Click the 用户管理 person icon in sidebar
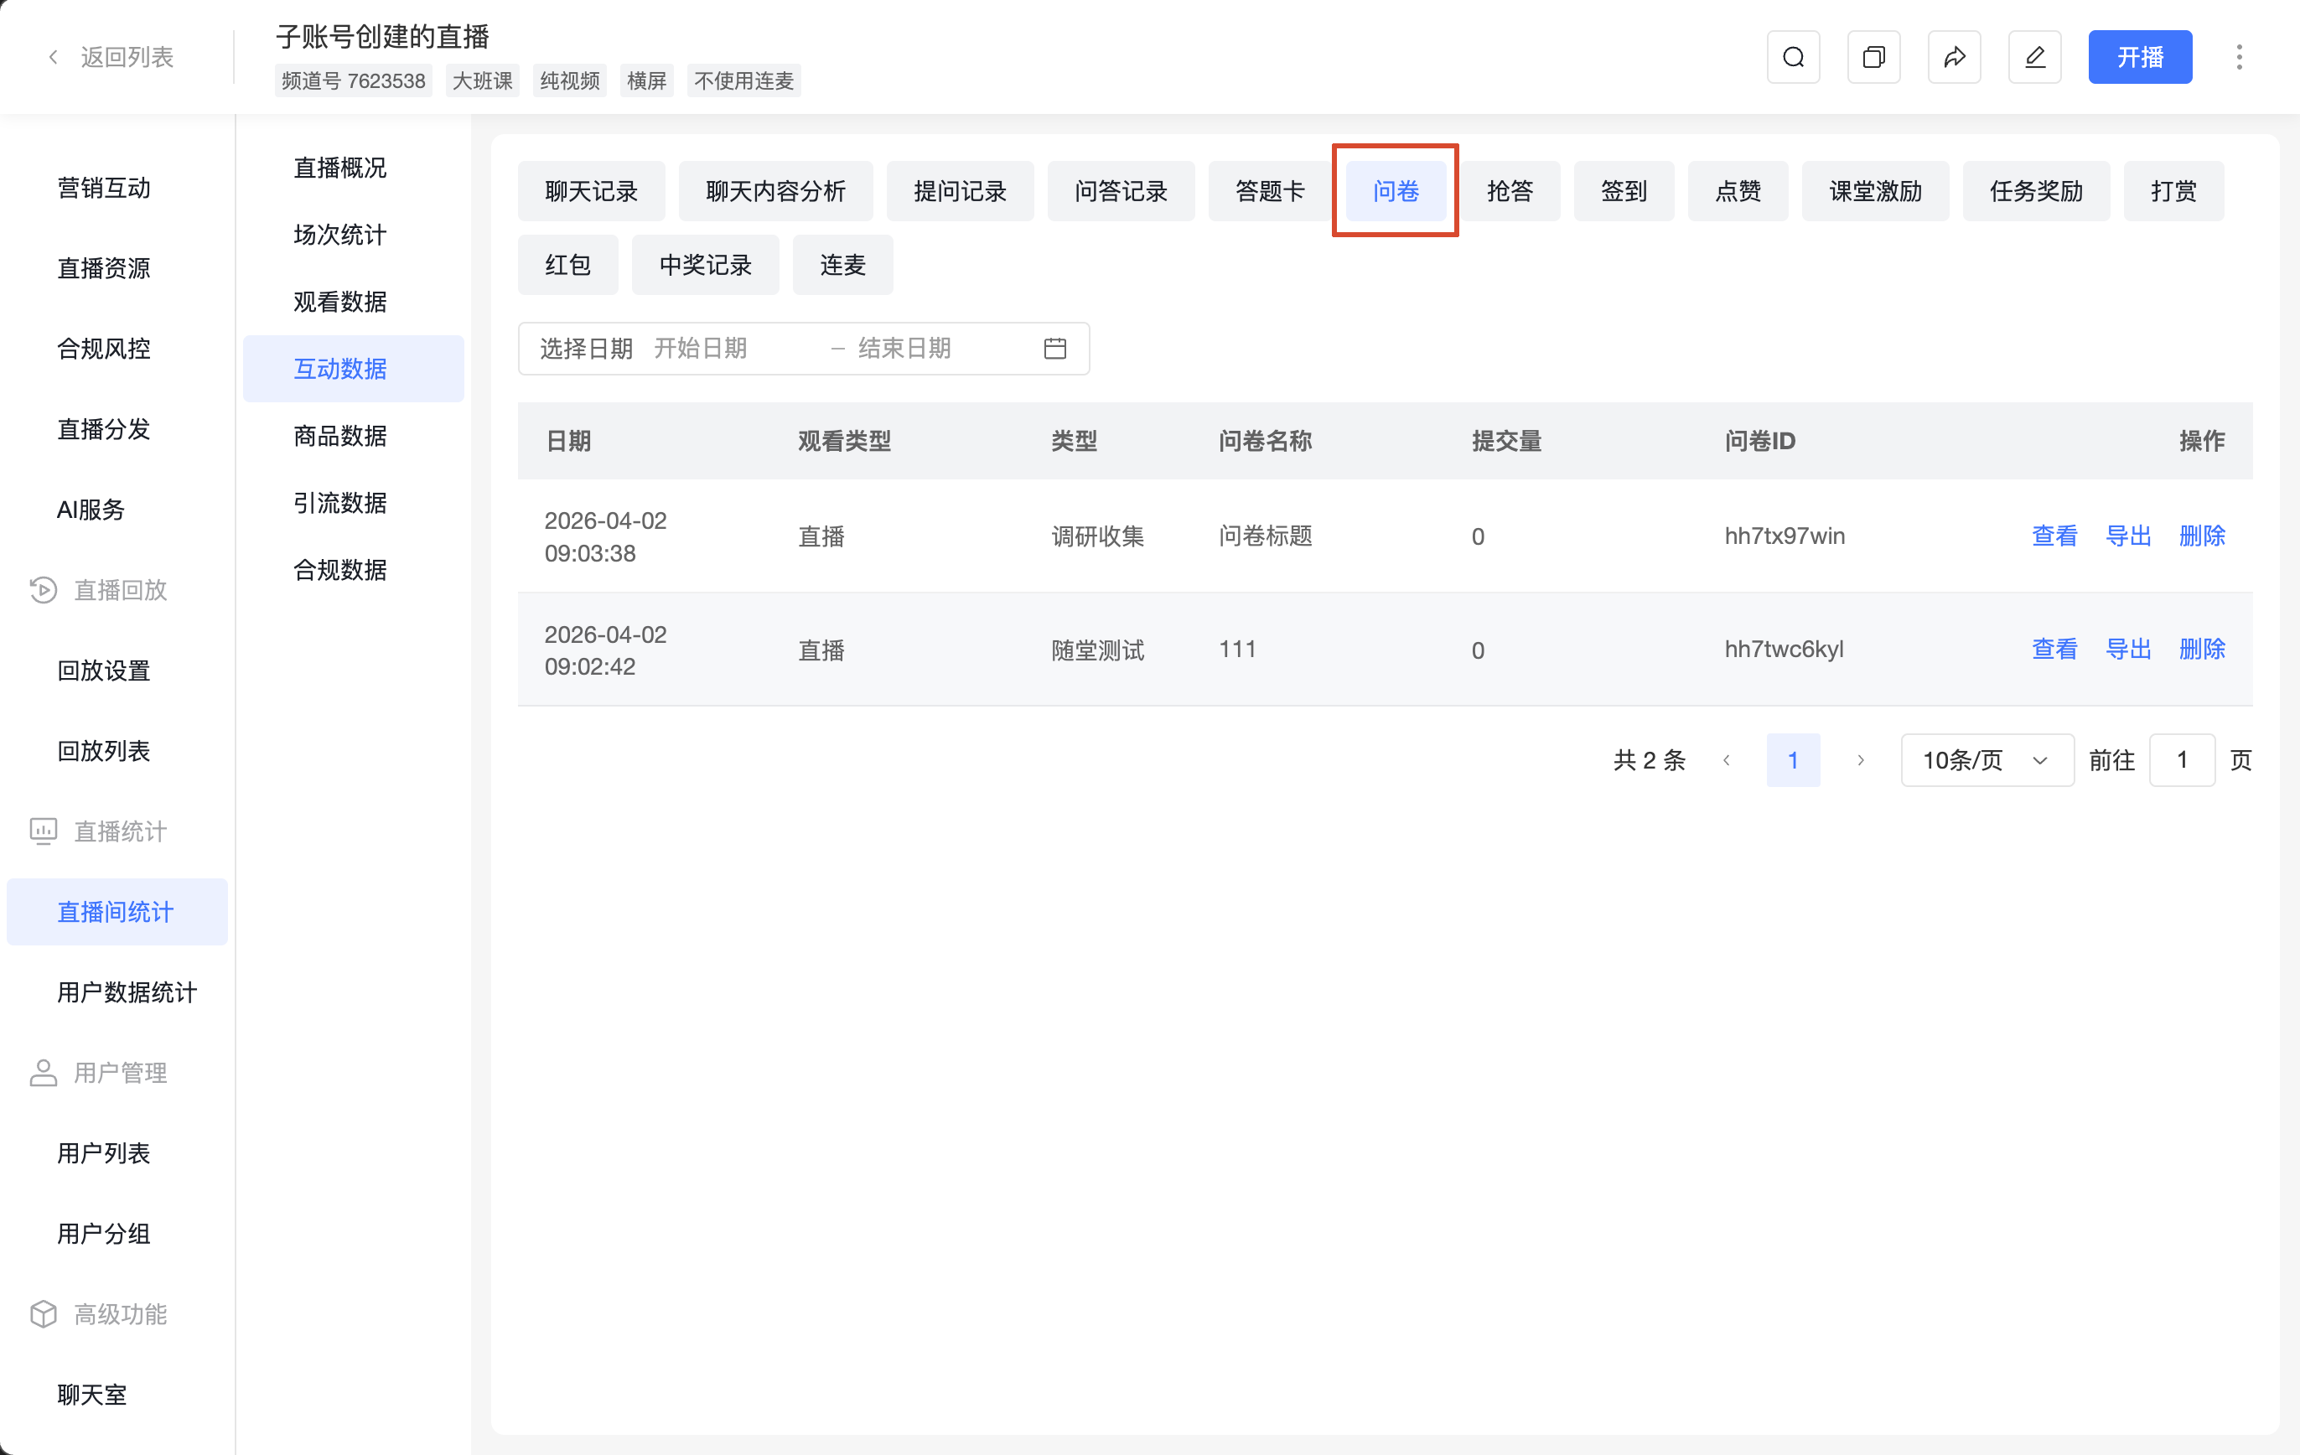Viewport: 2300px width, 1455px height. click(43, 1073)
